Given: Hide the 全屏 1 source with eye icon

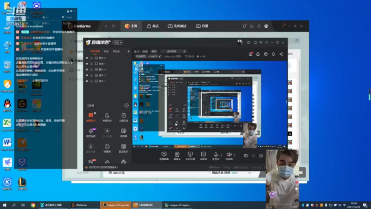Looking at the screenshot, I should point(87,64).
